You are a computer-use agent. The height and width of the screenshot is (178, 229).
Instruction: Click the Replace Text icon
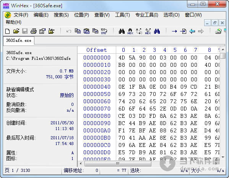(139, 31)
